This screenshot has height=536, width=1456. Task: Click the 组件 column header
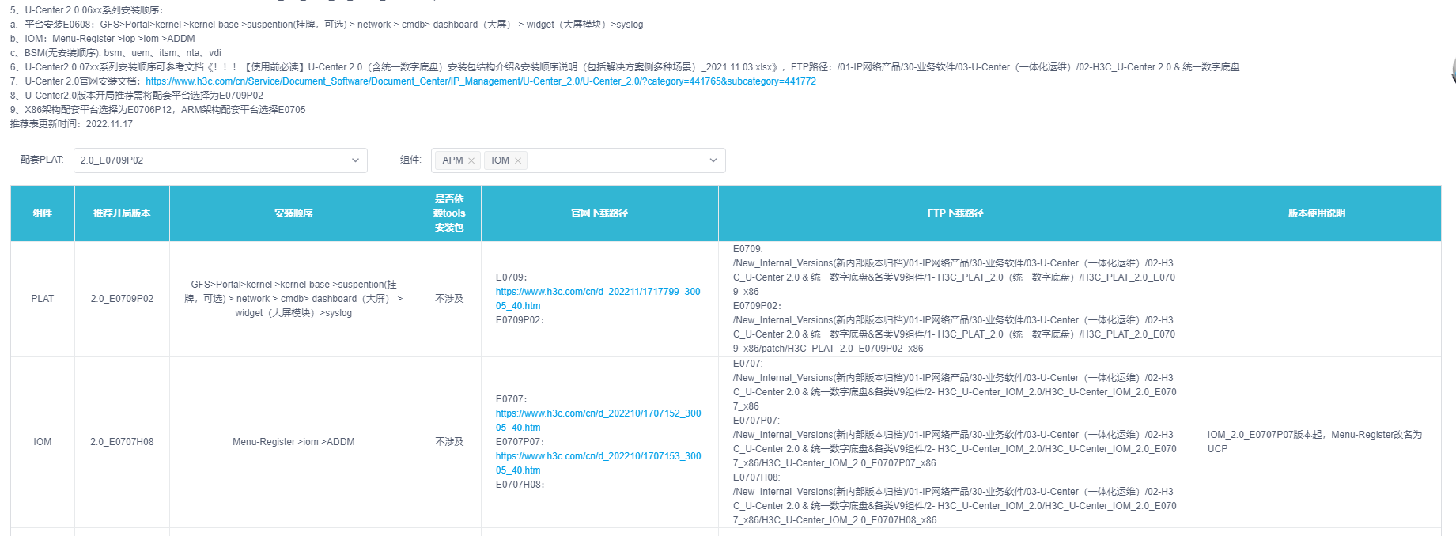click(43, 213)
